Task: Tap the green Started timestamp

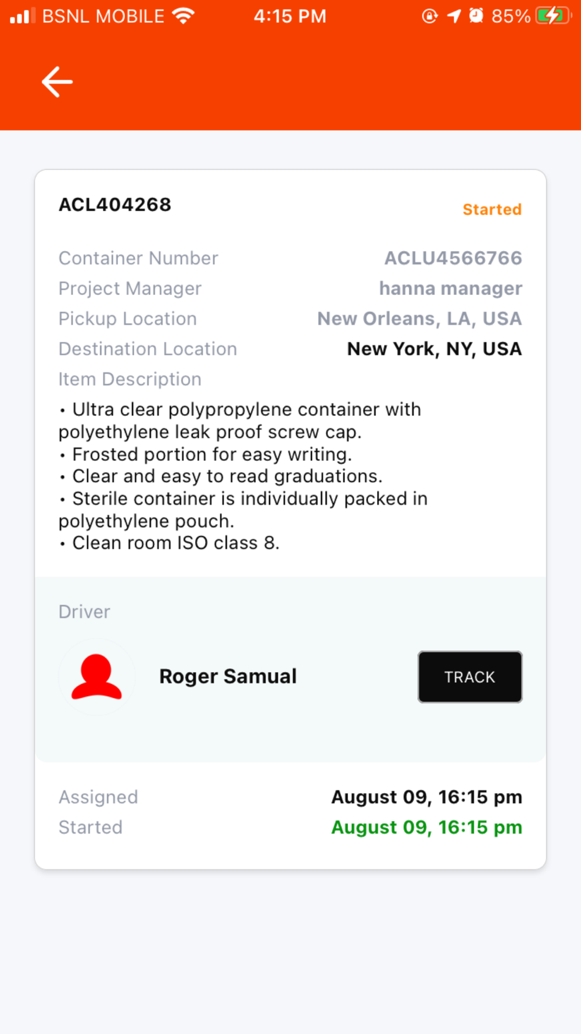Action: 426,827
